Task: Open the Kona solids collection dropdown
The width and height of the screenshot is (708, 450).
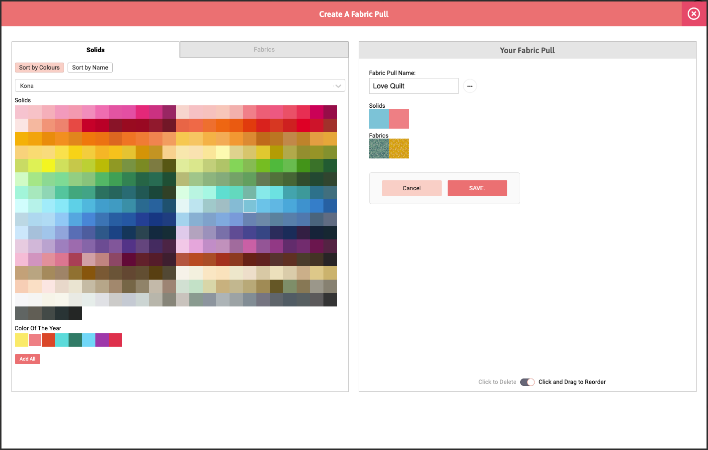Action: click(180, 86)
